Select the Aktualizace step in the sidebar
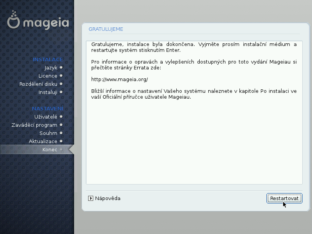Screen dimensions: 312x234 point(43,141)
